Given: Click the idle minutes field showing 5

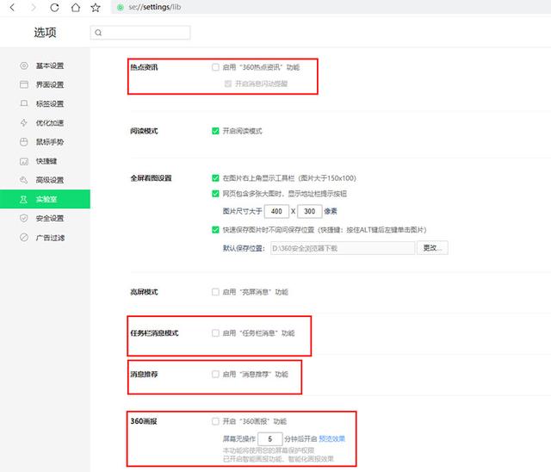Looking at the screenshot, I should click(x=269, y=439).
